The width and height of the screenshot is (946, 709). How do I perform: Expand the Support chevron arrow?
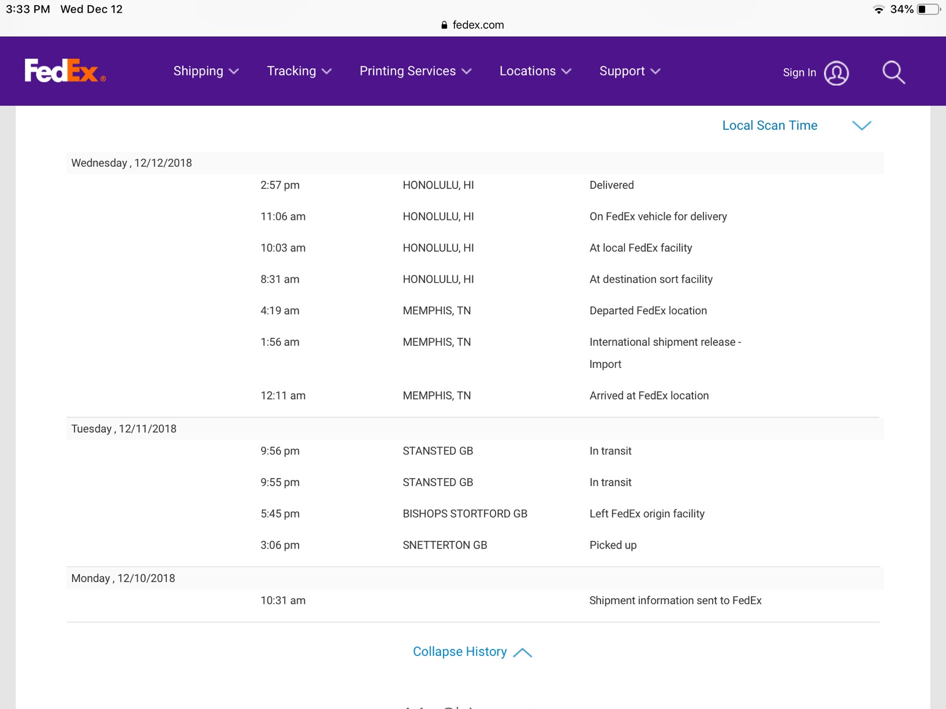point(655,72)
